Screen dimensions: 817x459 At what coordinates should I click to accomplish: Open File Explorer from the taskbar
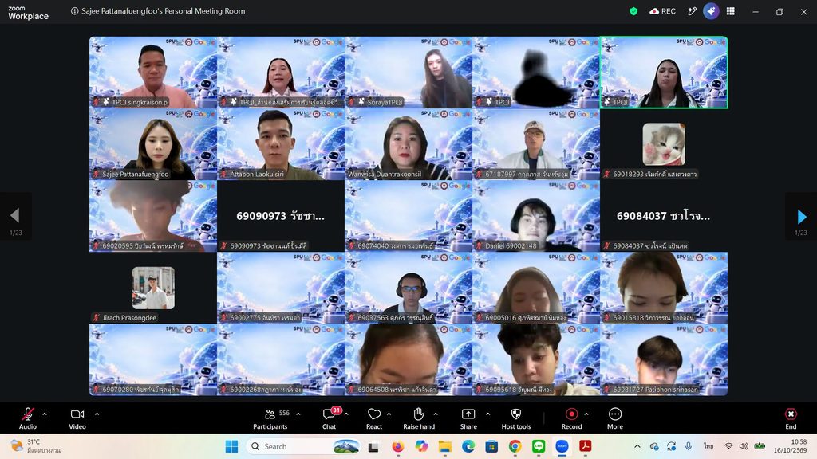click(x=444, y=446)
